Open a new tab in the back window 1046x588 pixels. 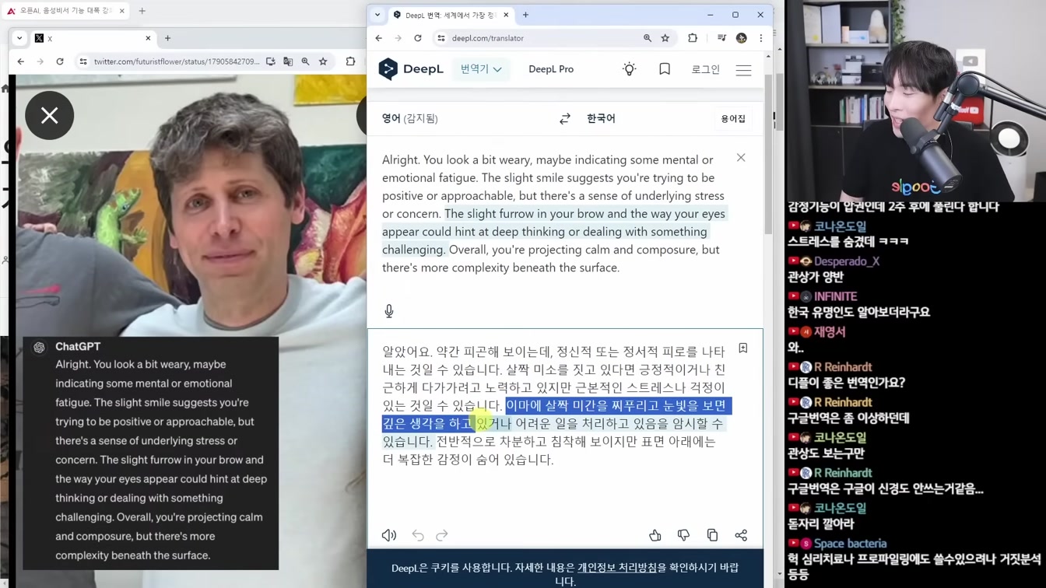(x=142, y=11)
